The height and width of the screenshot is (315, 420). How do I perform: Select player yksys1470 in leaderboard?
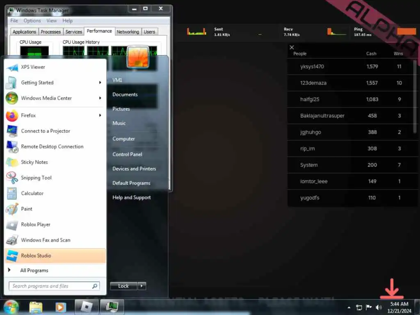[x=350, y=66]
